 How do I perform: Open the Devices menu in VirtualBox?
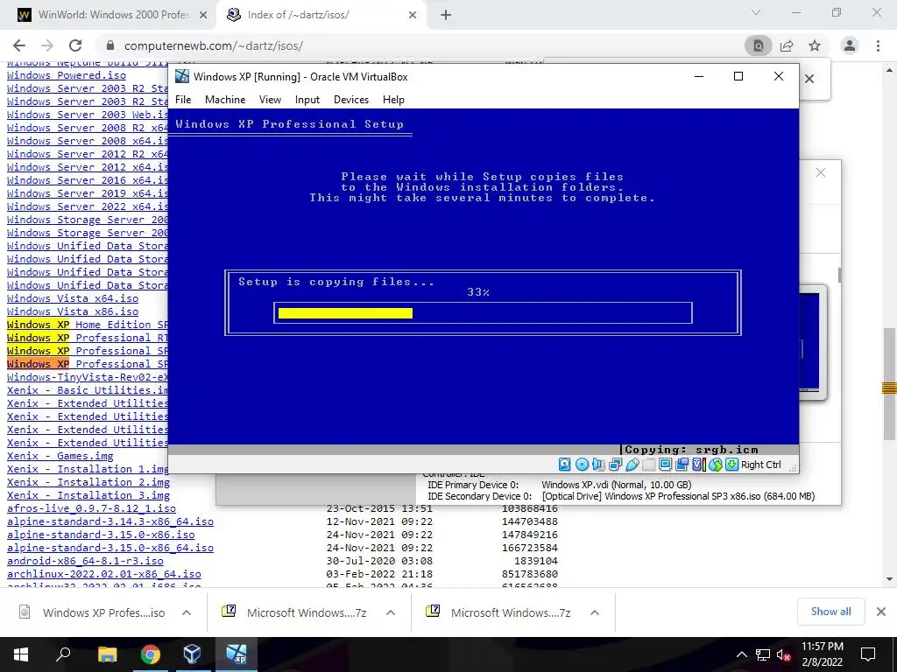[351, 100]
